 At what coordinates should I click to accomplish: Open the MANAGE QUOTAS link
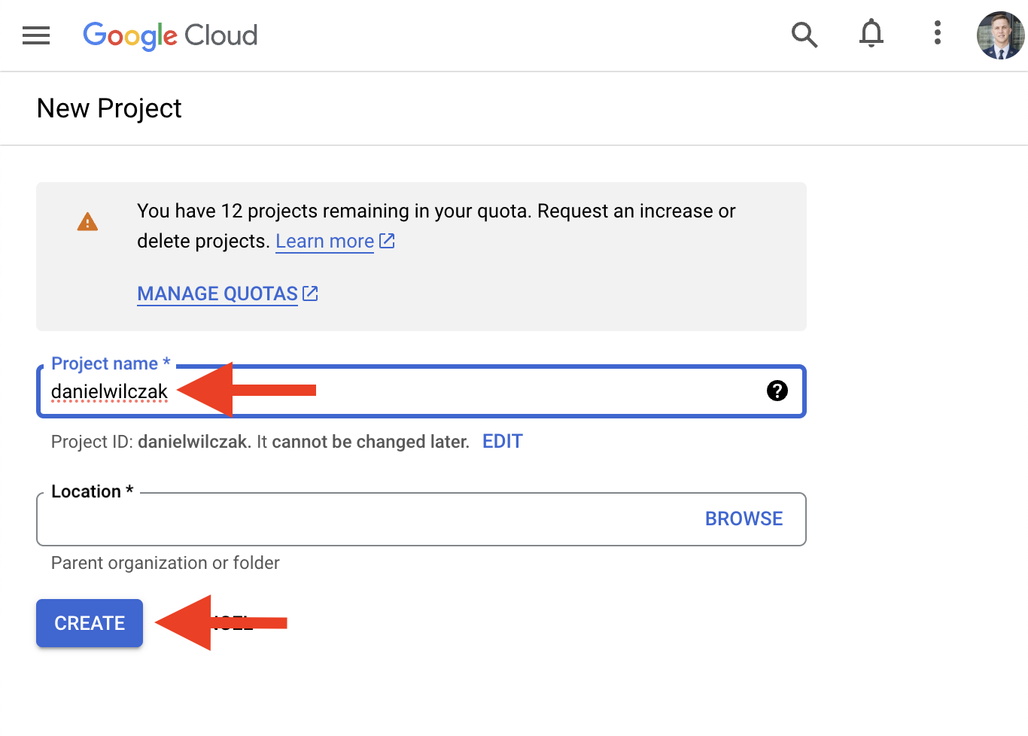[x=217, y=293]
